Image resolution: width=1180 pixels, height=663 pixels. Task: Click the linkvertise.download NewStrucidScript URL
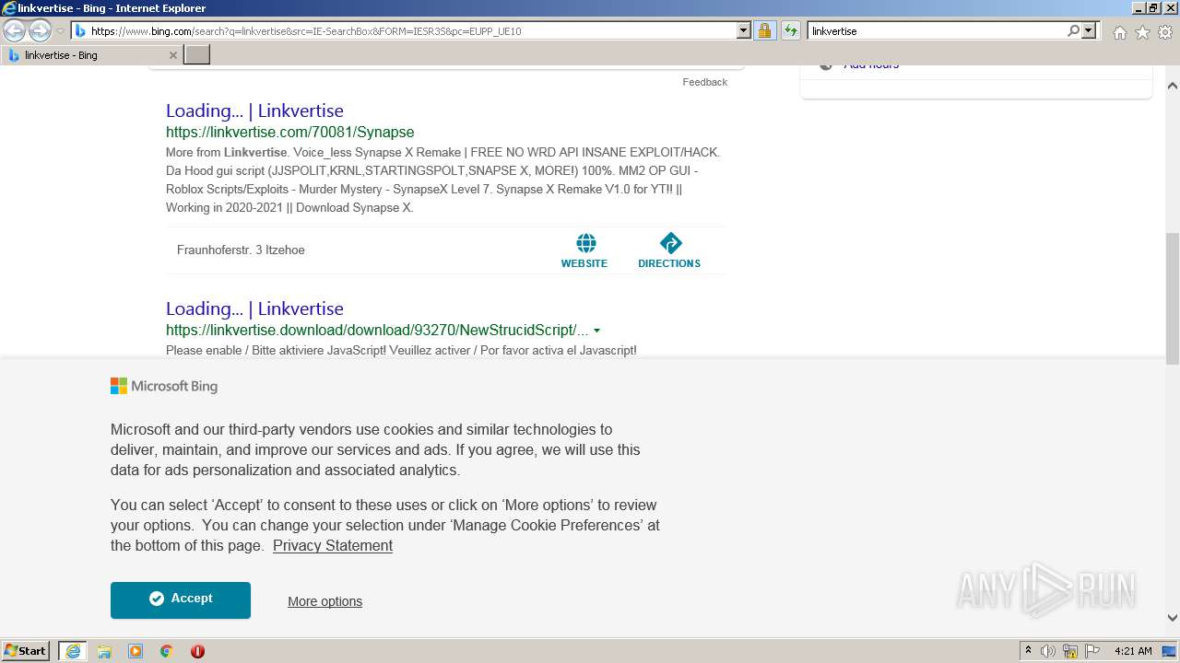tap(377, 330)
